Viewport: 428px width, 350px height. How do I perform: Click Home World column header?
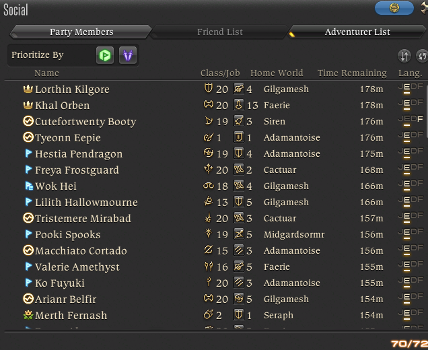tap(277, 73)
